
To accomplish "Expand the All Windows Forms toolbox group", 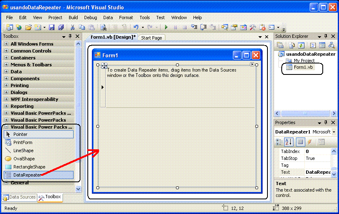I will [6, 44].
